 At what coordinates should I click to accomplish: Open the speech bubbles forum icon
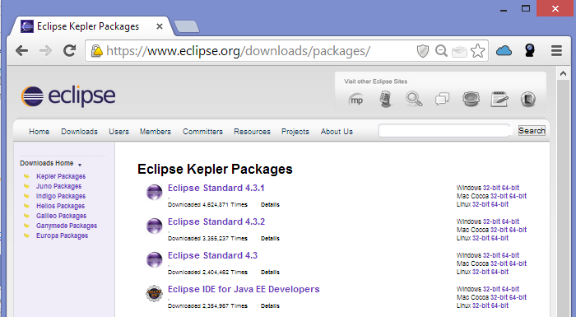(x=443, y=100)
